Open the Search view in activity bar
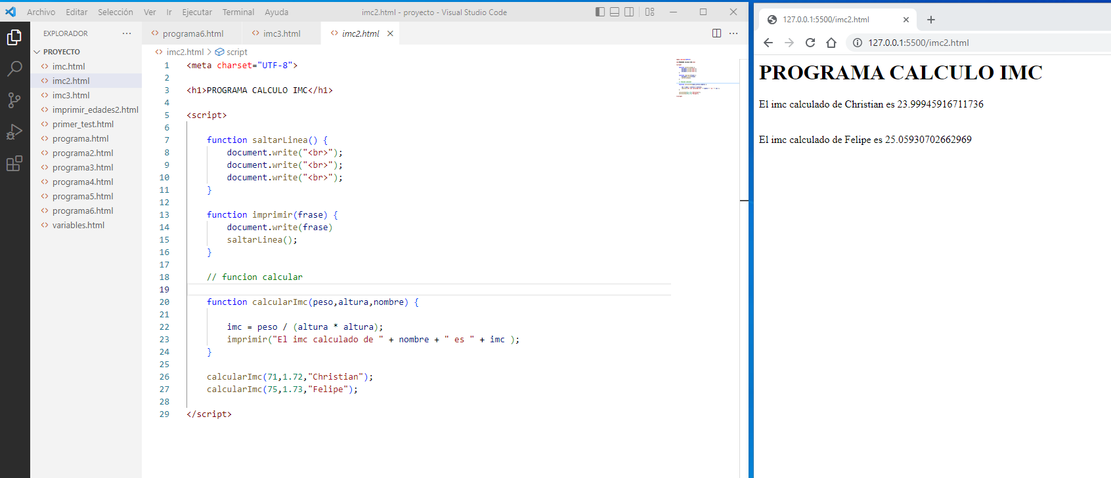1111x478 pixels. point(14,68)
